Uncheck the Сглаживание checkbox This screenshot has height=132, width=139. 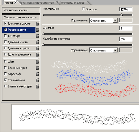(x=5, y=80)
